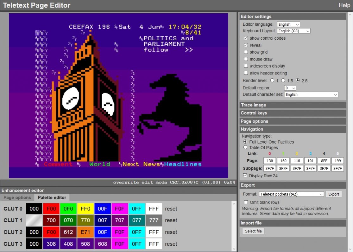This screenshot has height=252, width=353.
Task: Select the red F00 swatch in CLUT 0
Action: pyautogui.click(x=51, y=209)
